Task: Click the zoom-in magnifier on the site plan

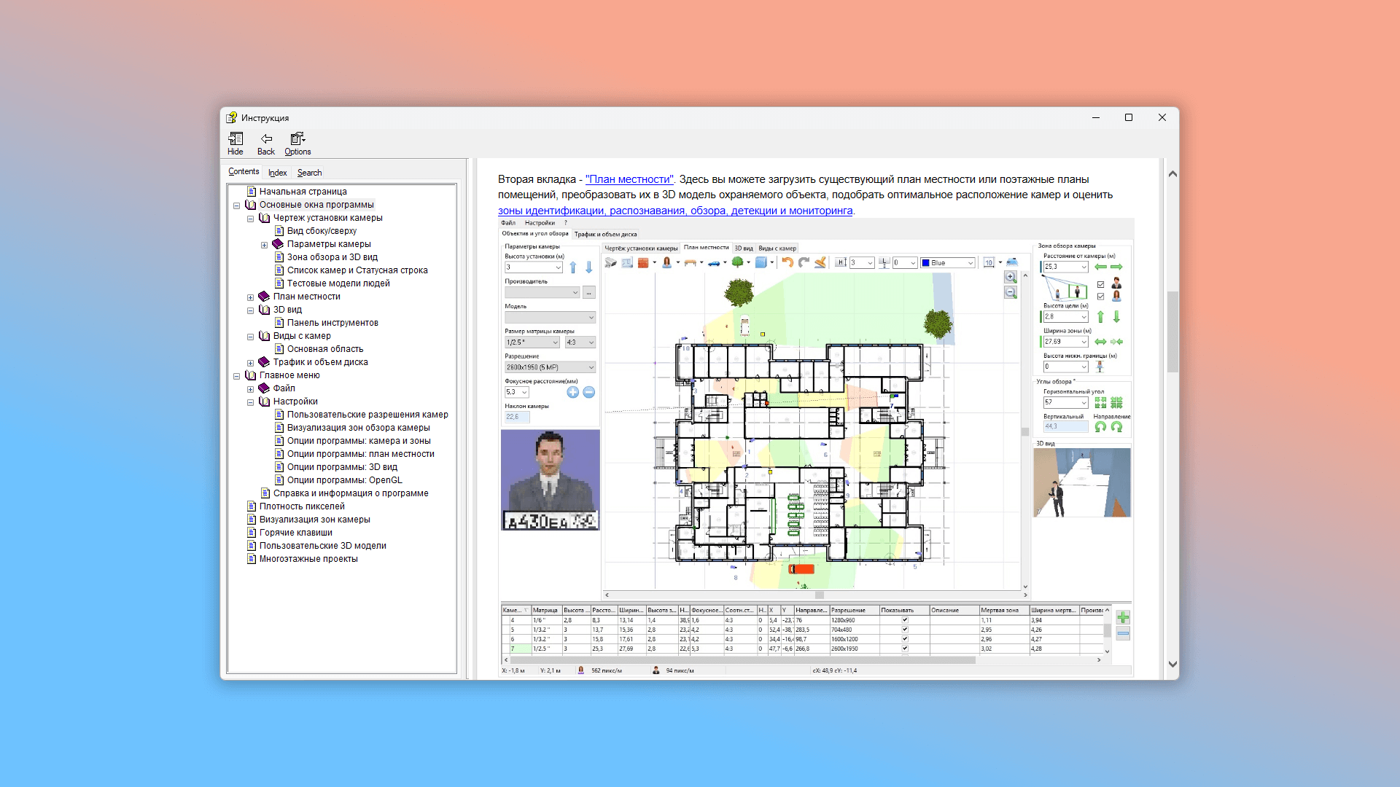Action: (1011, 277)
